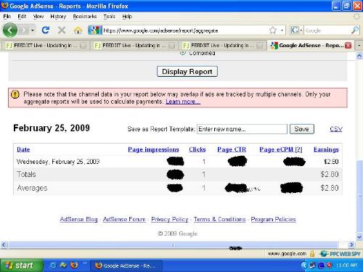Viewport: 363px width, 272px height.
Task: Open the Help menu
Action: 127,17
